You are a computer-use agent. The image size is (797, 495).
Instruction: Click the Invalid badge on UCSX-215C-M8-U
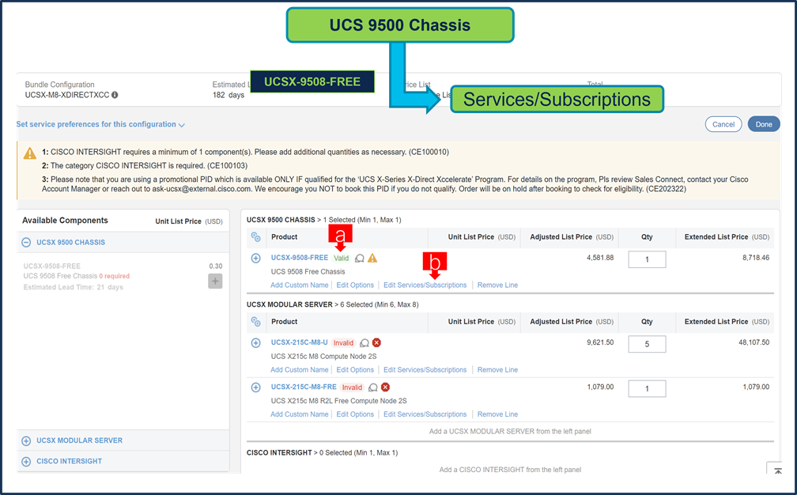coord(343,343)
